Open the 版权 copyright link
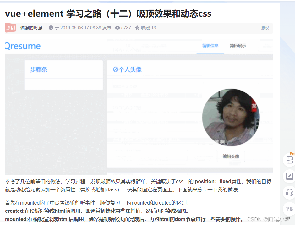 pos(265,28)
